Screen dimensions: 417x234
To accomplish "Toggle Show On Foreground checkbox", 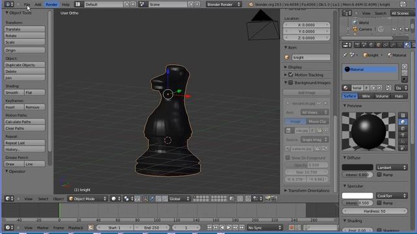I will tap(287, 158).
